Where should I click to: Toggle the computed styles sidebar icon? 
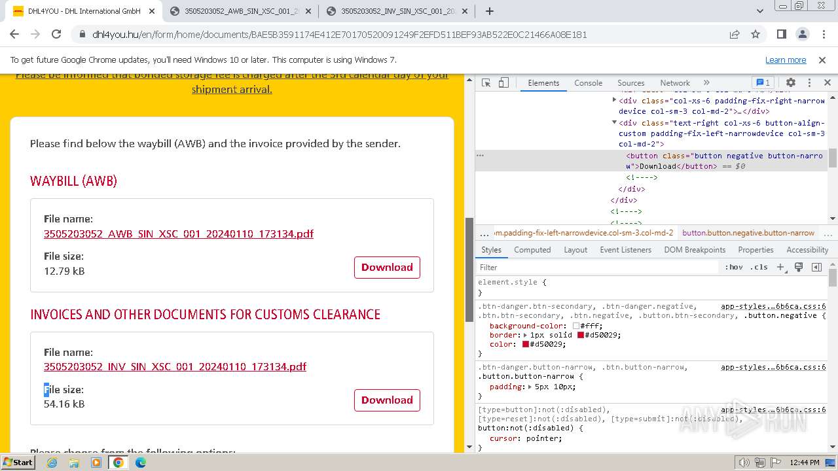point(816,267)
